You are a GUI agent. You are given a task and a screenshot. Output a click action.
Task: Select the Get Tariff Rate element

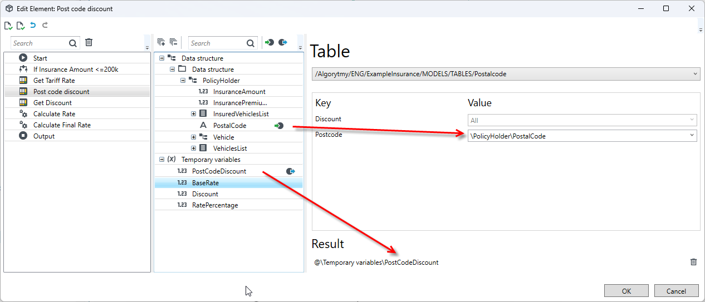pyautogui.click(x=77, y=80)
